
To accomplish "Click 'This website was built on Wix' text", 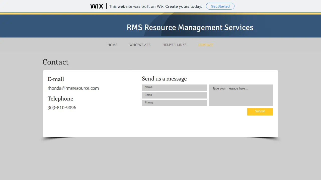I will click(155, 6).
